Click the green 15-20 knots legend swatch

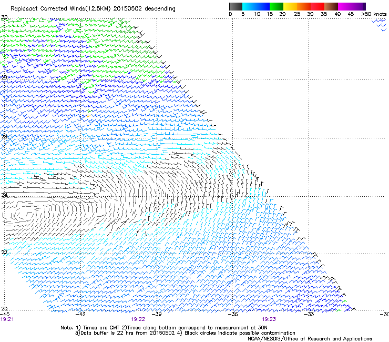tap(277, 6)
